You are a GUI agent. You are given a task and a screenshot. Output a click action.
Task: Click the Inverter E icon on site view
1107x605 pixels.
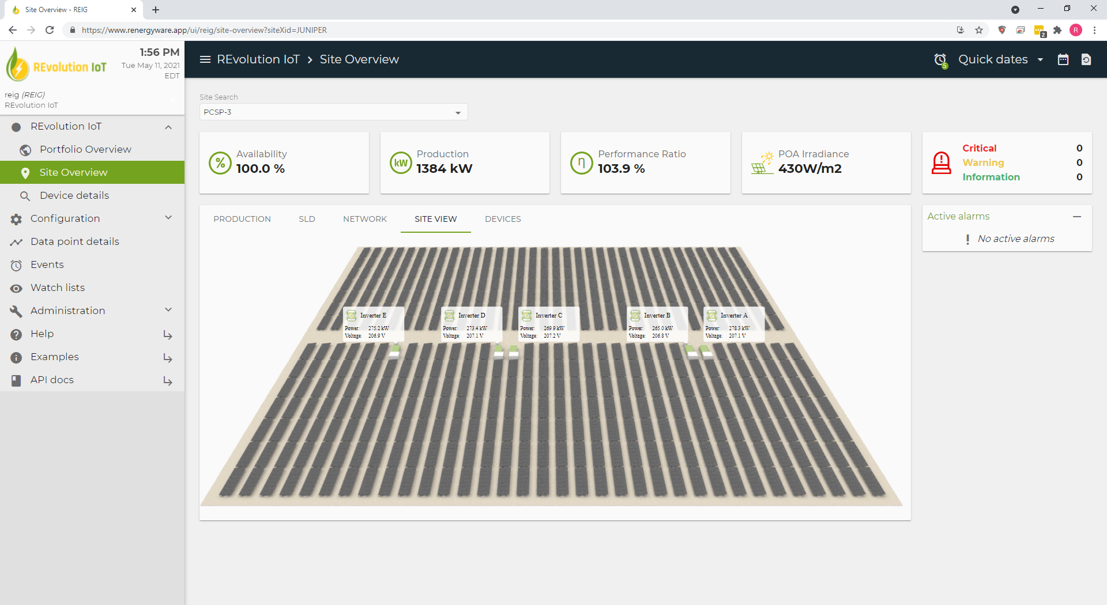[351, 315]
